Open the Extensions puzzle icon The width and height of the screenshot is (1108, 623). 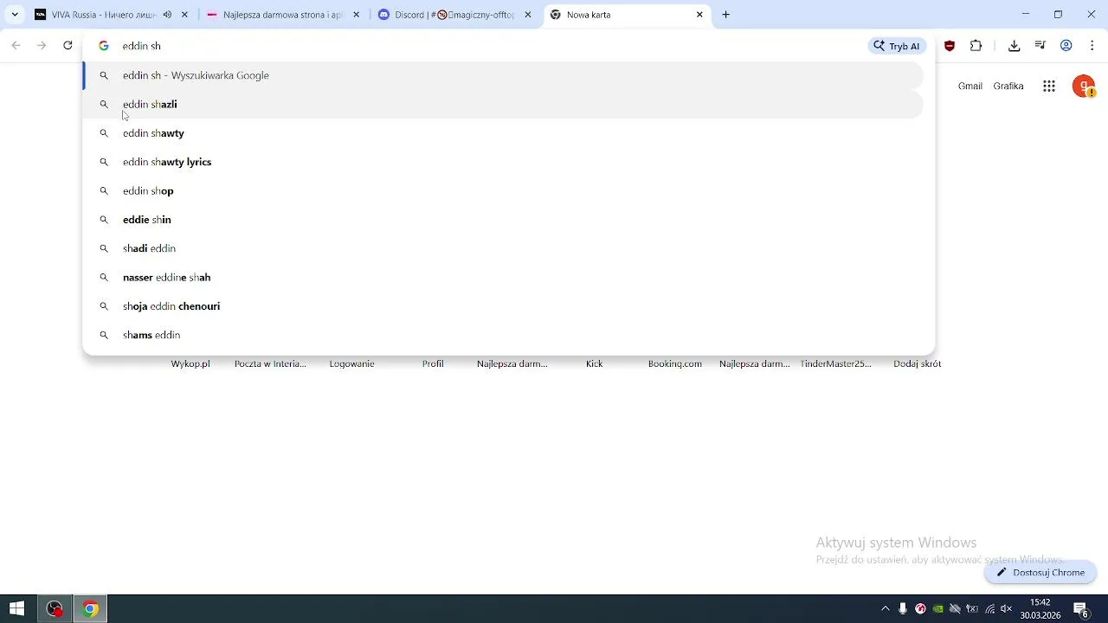coord(976,46)
